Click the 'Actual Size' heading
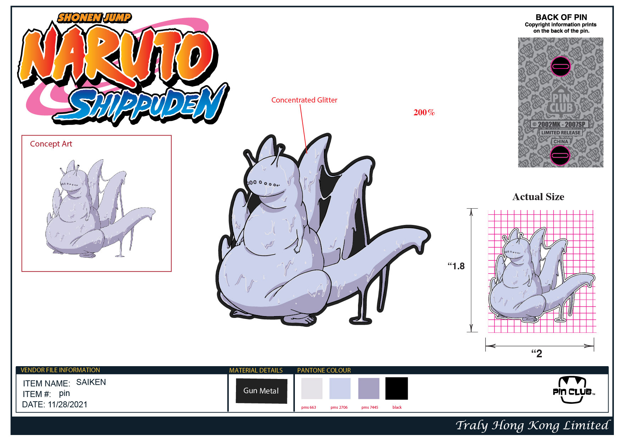This screenshot has height=446, width=627. pyautogui.click(x=538, y=197)
